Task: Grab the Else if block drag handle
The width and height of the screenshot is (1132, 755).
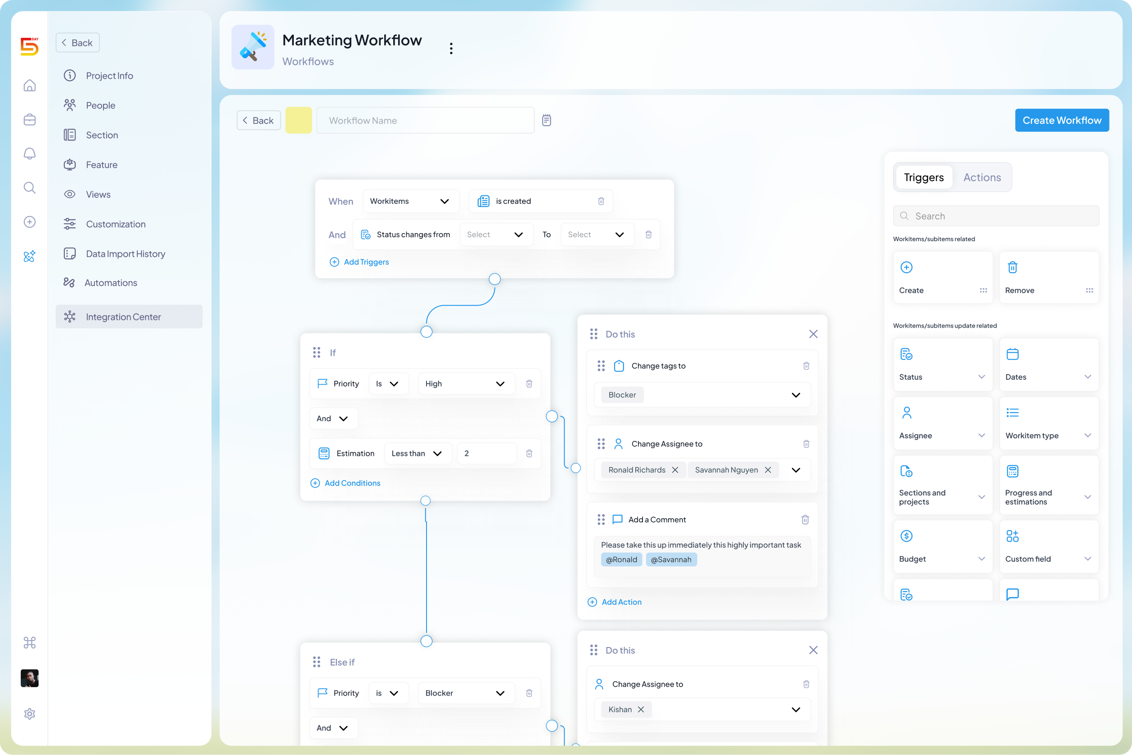Action: pyautogui.click(x=316, y=662)
